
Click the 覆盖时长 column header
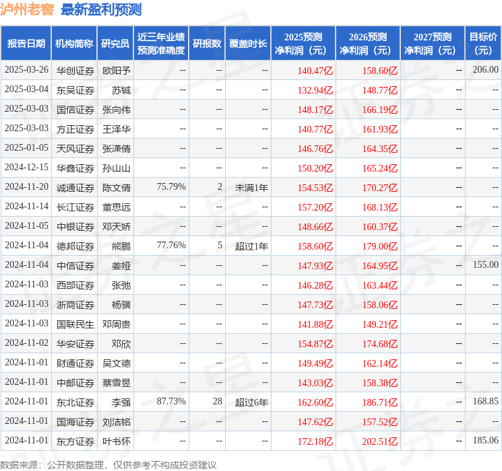248,44
